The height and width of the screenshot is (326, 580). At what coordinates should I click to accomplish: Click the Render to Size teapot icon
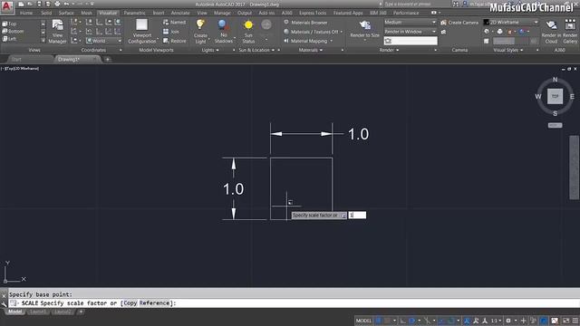coord(364,25)
